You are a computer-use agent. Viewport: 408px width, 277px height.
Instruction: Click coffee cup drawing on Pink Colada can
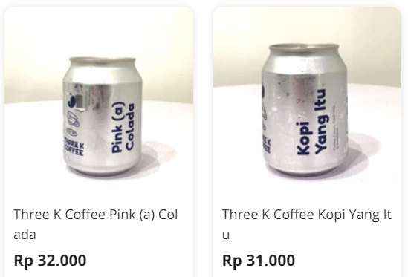tap(73, 119)
